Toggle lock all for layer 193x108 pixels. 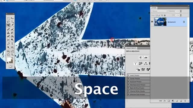(x=165, y=15)
